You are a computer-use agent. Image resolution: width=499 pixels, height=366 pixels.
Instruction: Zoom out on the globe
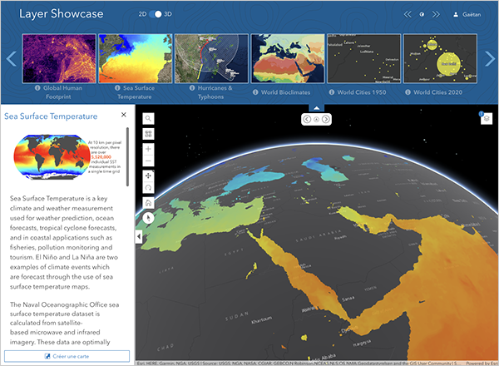tap(148, 161)
